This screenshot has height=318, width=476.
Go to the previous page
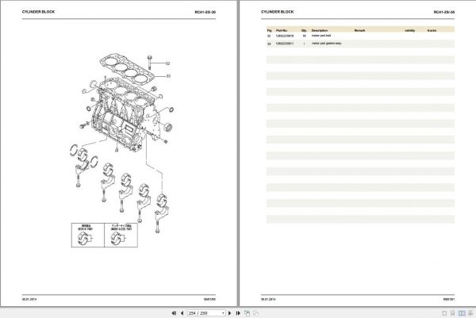tap(182, 313)
